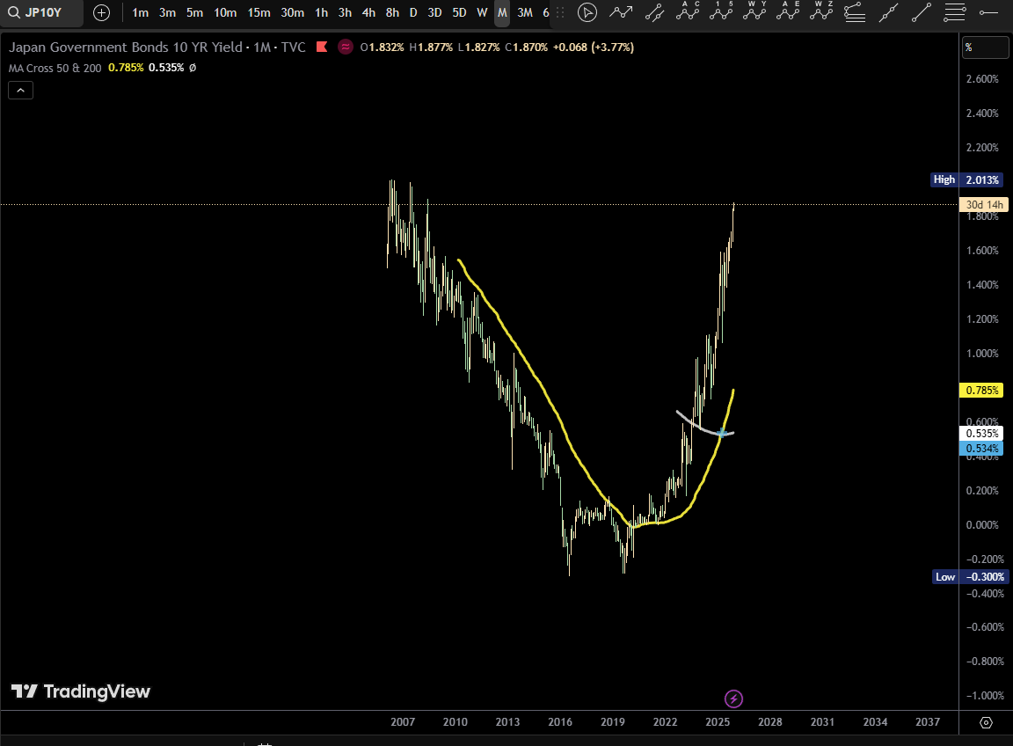The height and width of the screenshot is (746, 1013).
Task: Switch to the 3m timeframe
Action: (167, 12)
